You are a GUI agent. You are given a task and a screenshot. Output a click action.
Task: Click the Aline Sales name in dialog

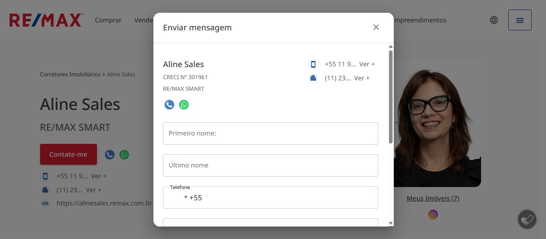(x=183, y=64)
